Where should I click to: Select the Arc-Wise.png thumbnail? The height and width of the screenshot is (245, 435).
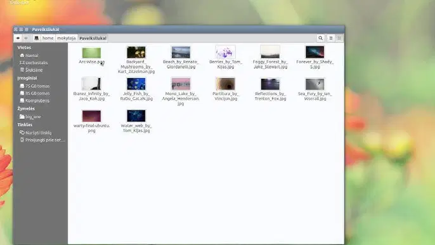pyautogui.click(x=91, y=53)
